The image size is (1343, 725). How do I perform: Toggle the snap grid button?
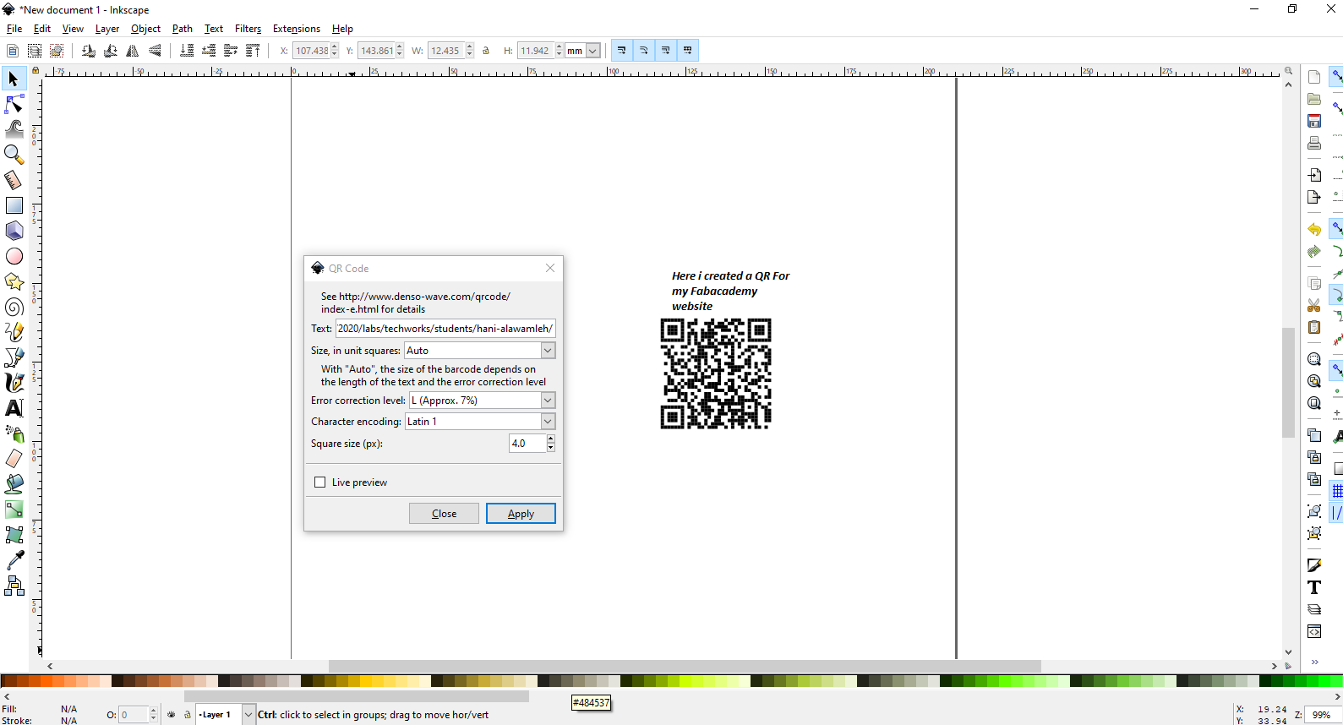coord(1336,491)
